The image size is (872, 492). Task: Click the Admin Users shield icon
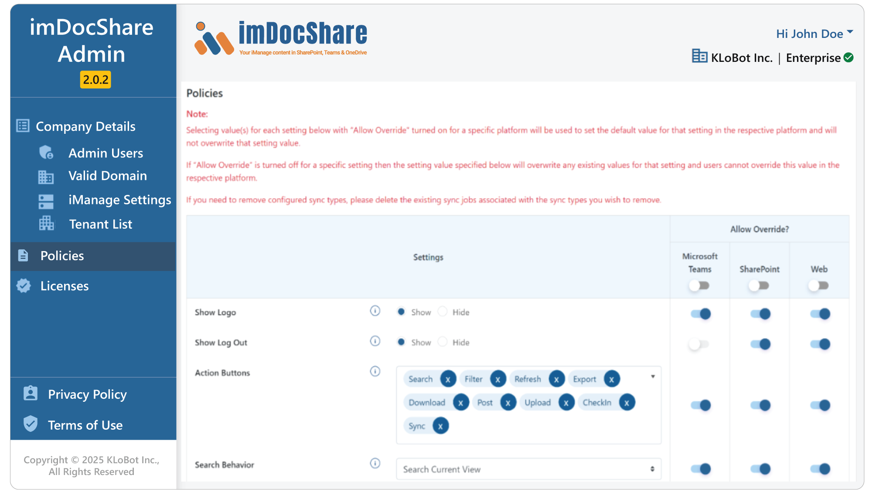(46, 153)
